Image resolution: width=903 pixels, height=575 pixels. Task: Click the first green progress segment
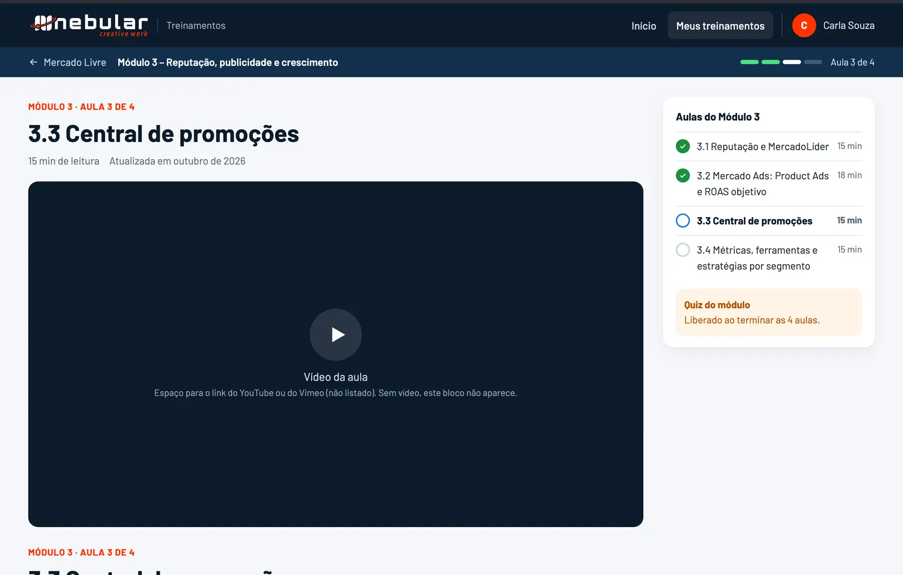(749, 62)
